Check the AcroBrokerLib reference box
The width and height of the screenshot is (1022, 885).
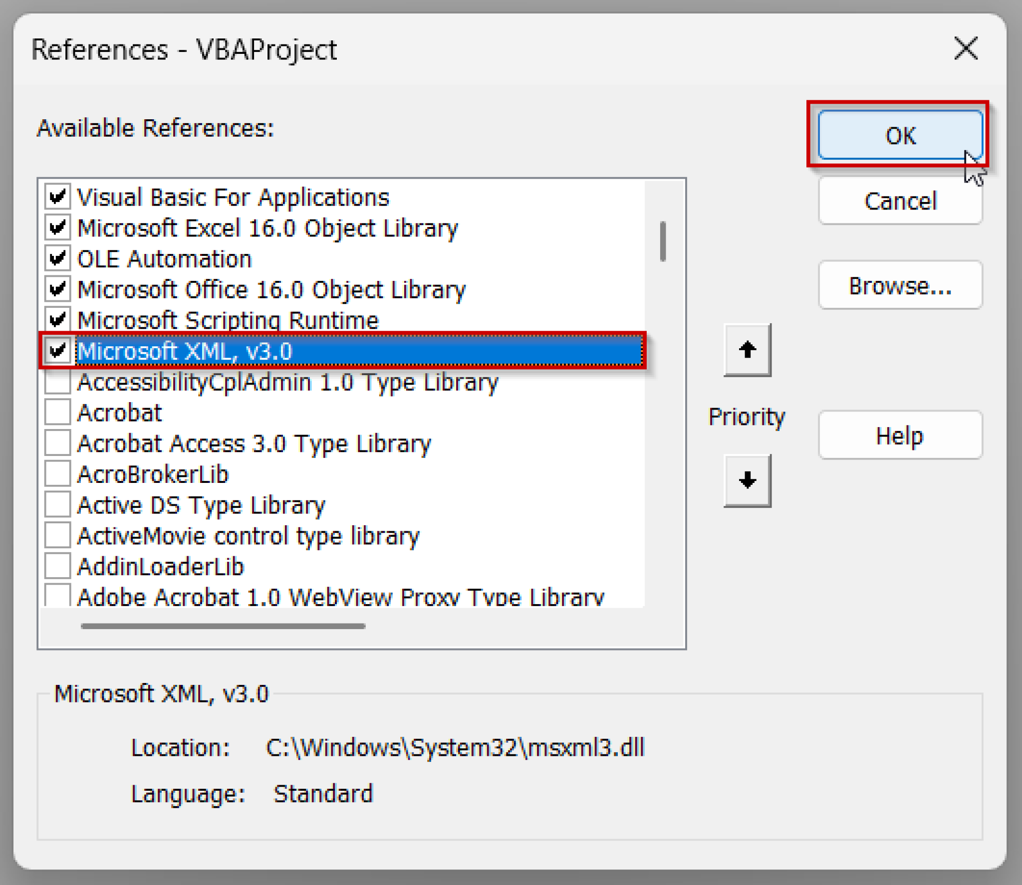pos(57,474)
